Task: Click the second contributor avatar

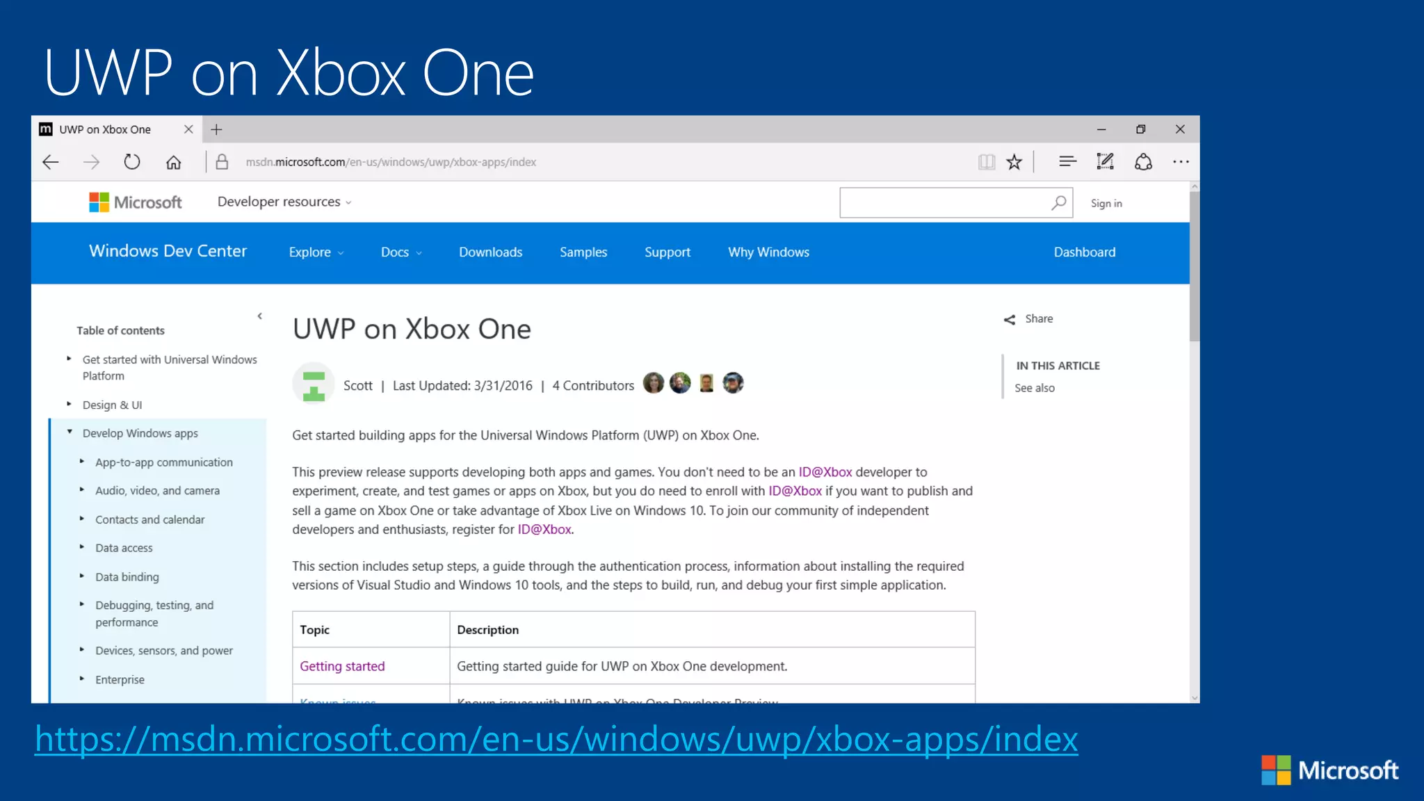Action: tap(680, 383)
